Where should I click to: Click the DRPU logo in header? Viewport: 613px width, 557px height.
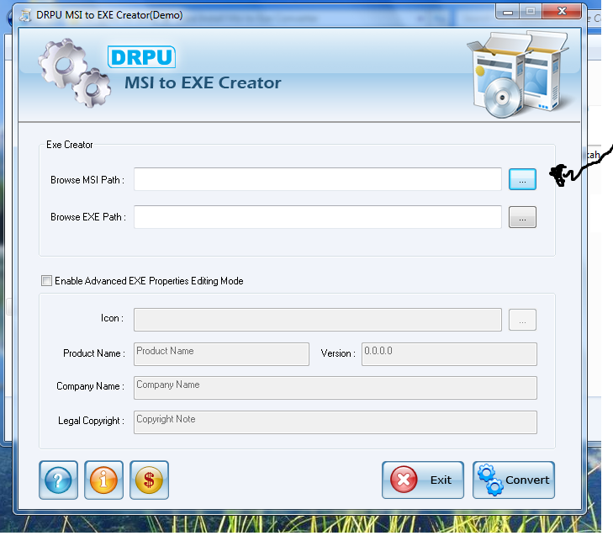141,57
